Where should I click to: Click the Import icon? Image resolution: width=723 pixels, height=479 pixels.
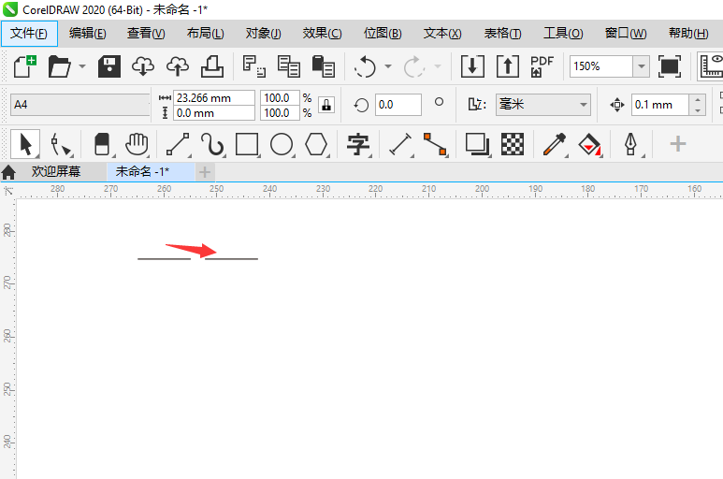click(x=472, y=66)
